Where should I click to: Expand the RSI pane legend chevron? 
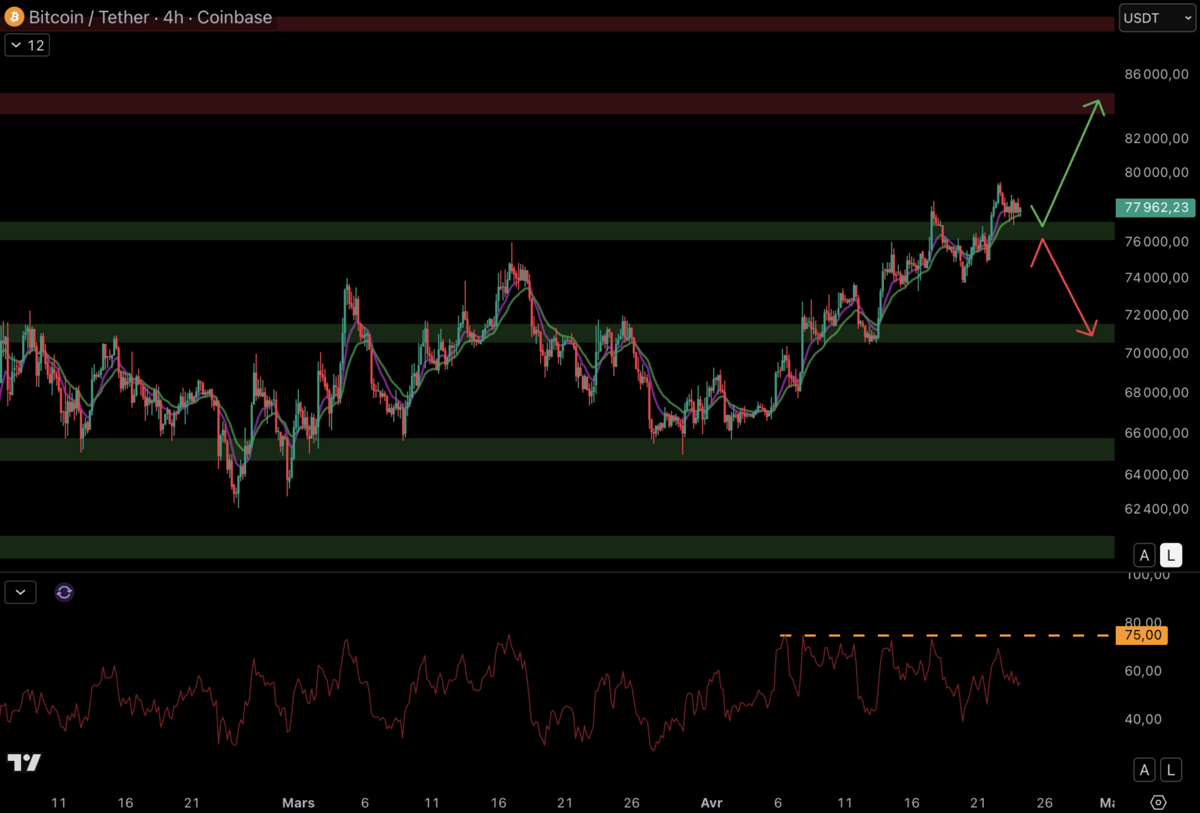click(20, 592)
